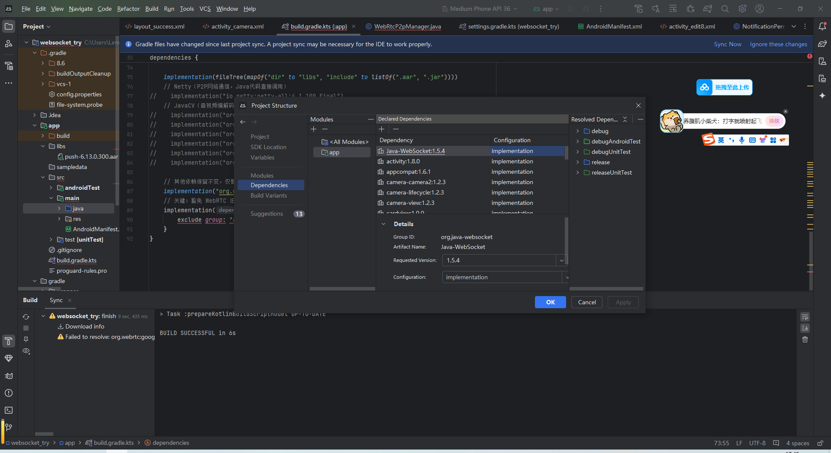Click the Sync Now link
Image resolution: width=831 pixels, height=453 pixels.
[x=728, y=44]
